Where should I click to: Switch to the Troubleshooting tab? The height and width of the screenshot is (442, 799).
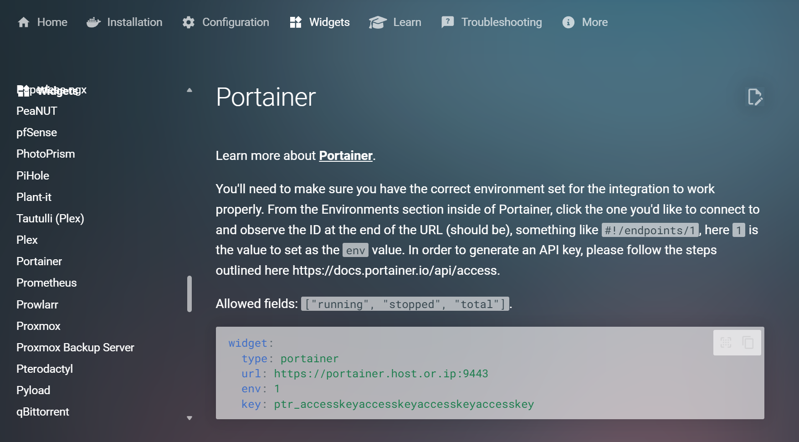coord(501,22)
